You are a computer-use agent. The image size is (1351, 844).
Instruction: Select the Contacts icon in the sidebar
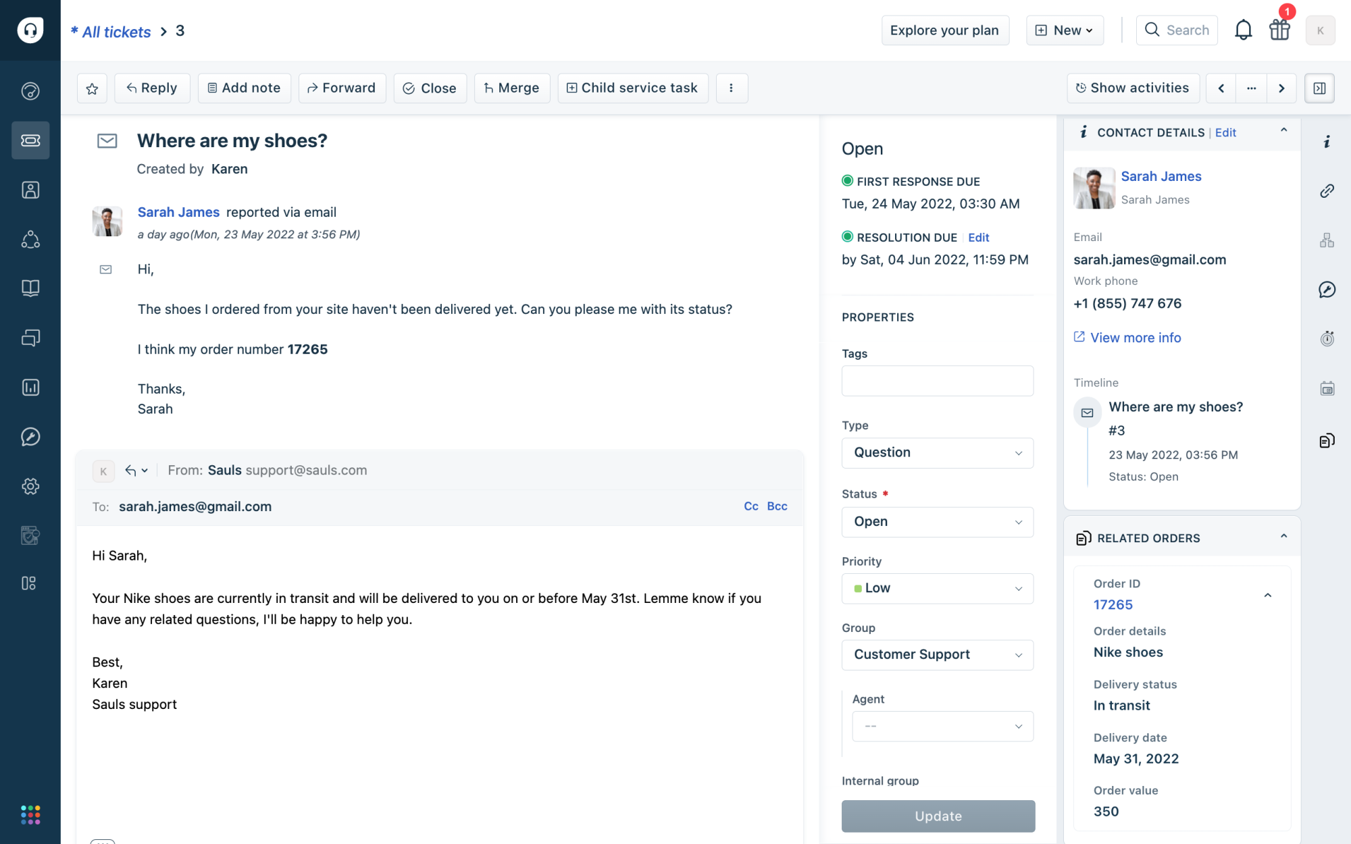click(30, 190)
